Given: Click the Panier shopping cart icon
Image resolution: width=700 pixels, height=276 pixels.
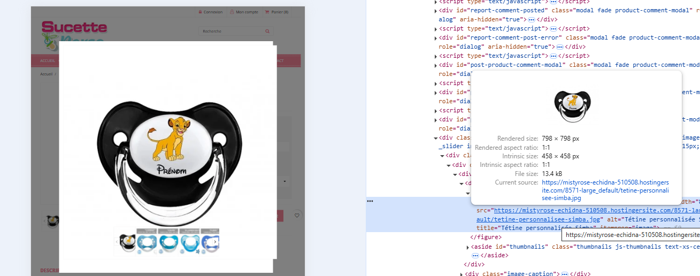Looking at the screenshot, I should 267,12.
